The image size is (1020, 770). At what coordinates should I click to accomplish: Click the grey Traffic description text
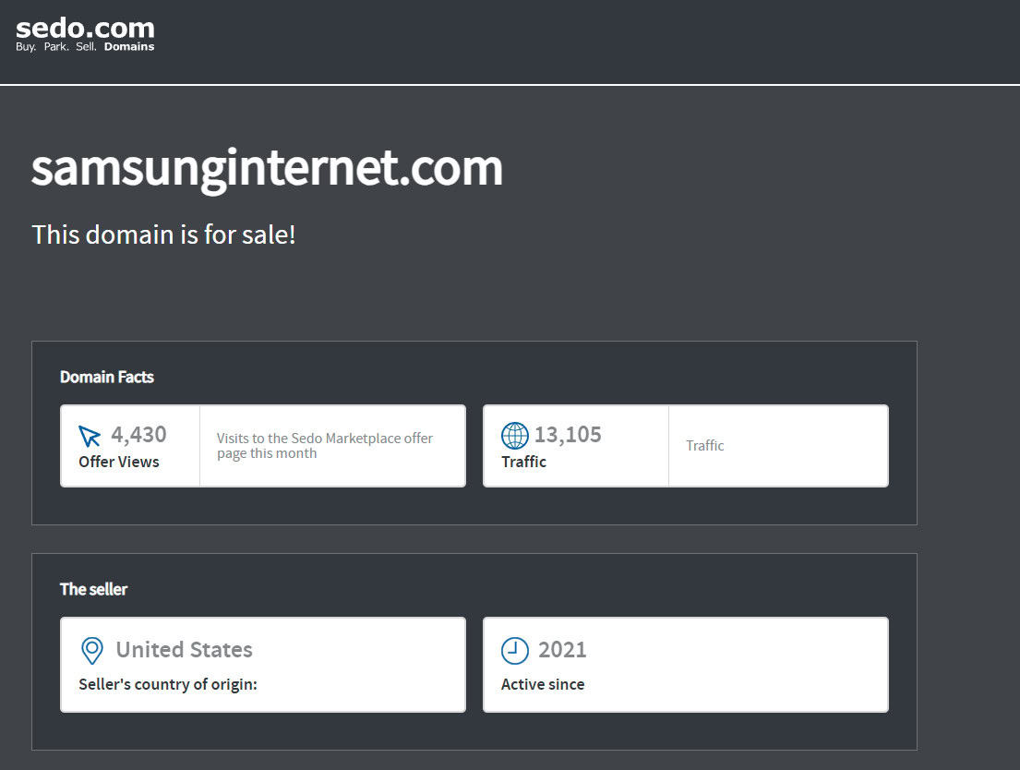(x=704, y=445)
